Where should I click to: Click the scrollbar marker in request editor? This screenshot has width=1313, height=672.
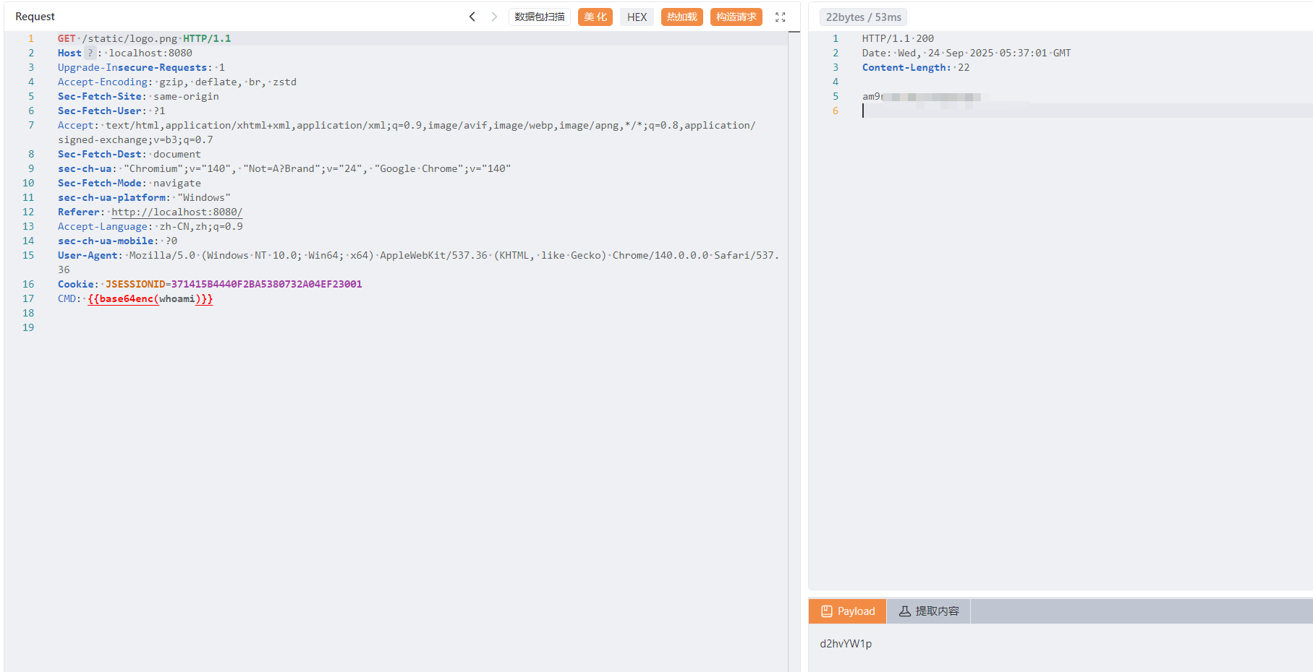[x=794, y=32]
